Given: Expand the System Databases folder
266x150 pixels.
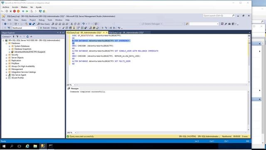Looking at the screenshot, I should pyautogui.click(x=10, y=46).
